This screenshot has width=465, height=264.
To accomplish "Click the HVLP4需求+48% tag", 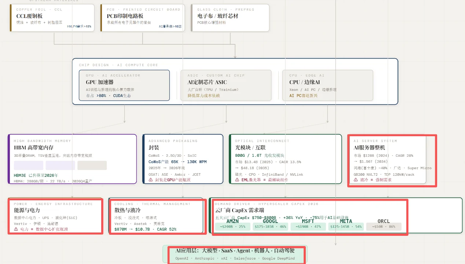I will coord(79,26).
